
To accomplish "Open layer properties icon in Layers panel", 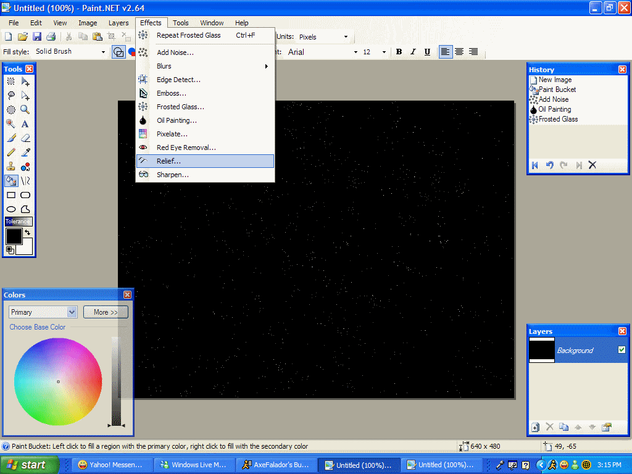I will [607, 427].
